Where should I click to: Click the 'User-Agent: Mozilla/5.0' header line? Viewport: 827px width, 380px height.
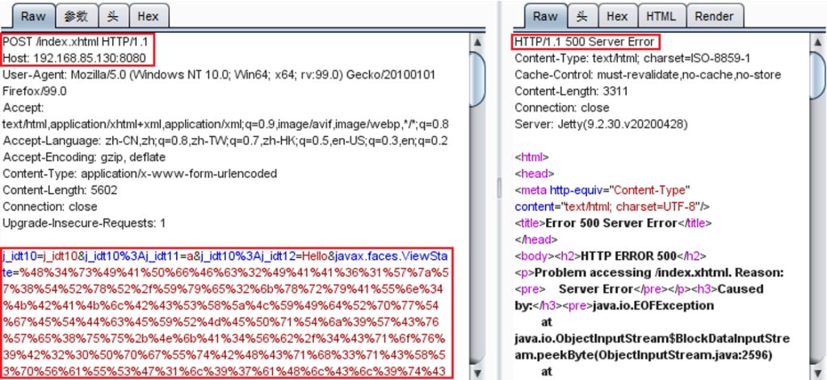tap(219, 75)
